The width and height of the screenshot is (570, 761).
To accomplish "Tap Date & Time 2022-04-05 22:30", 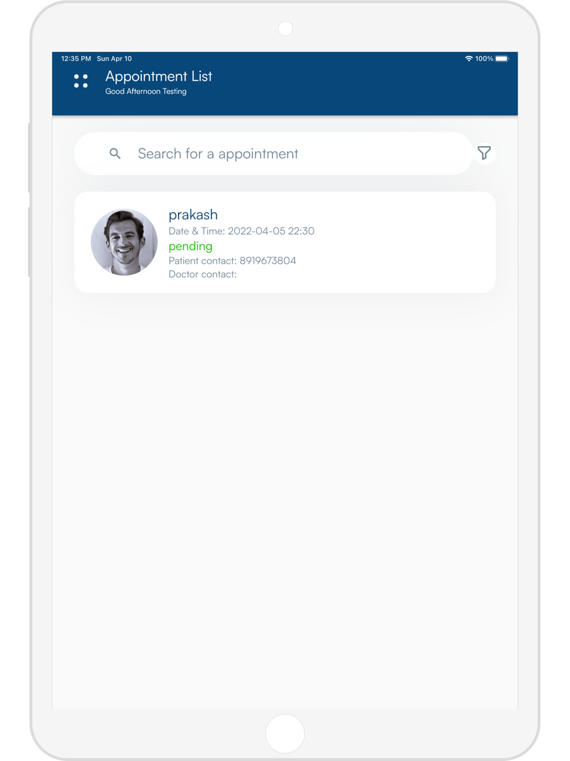I will pyautogui.click(x=242, y=231).
